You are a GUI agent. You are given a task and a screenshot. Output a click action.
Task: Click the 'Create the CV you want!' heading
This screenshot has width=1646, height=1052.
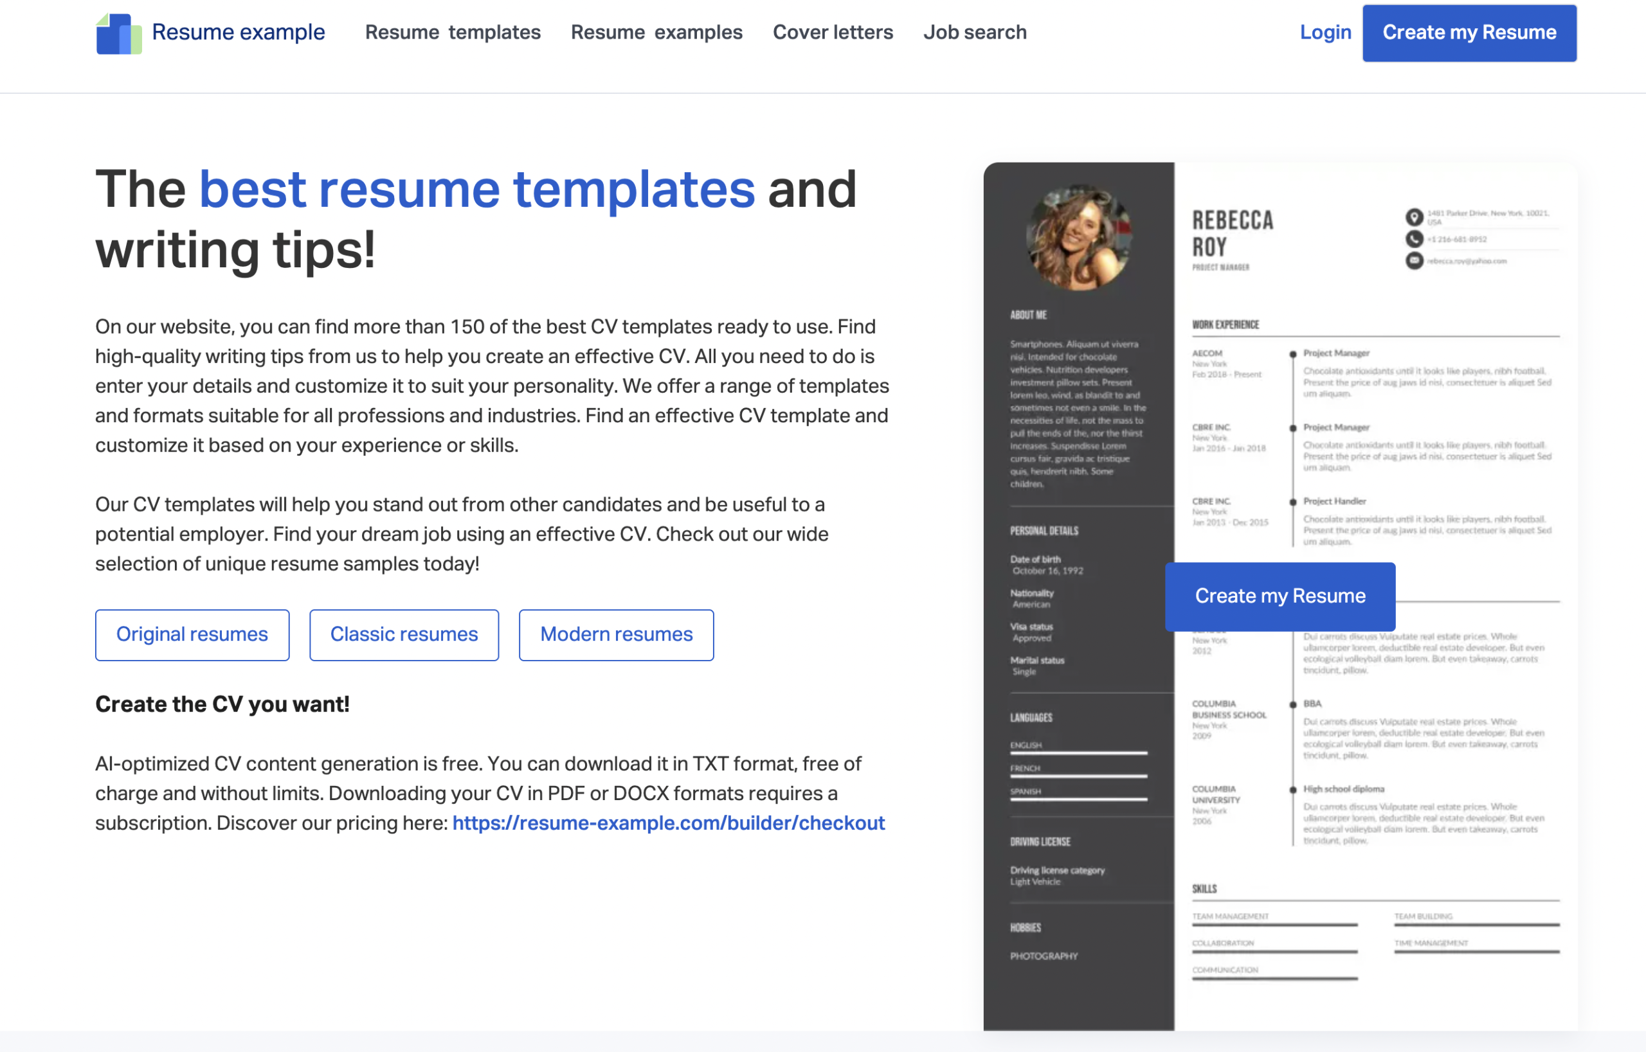tap(222, 704)
